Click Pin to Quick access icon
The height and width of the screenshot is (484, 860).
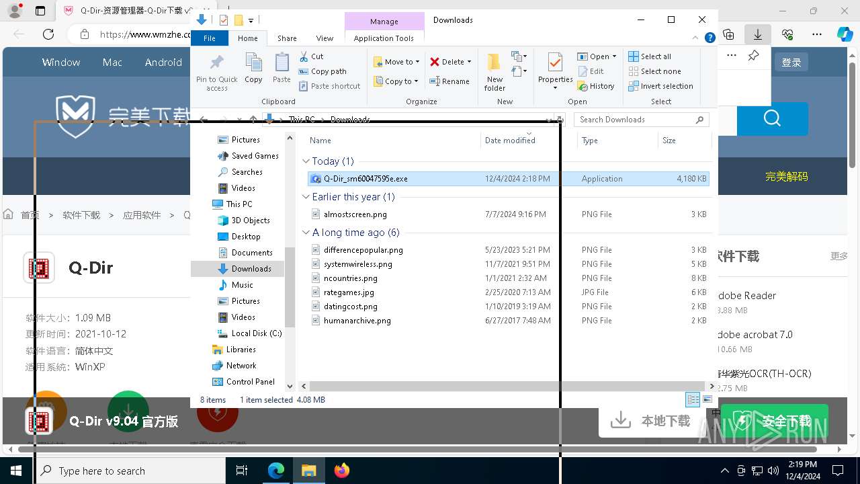216,63
